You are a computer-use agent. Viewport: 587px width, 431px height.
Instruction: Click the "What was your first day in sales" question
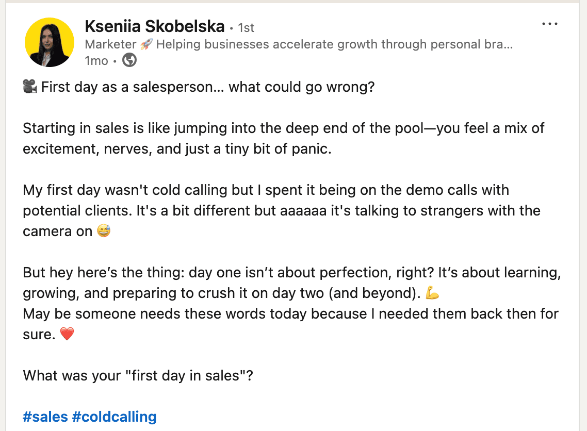pyautogui.click(x=138, y=375)
